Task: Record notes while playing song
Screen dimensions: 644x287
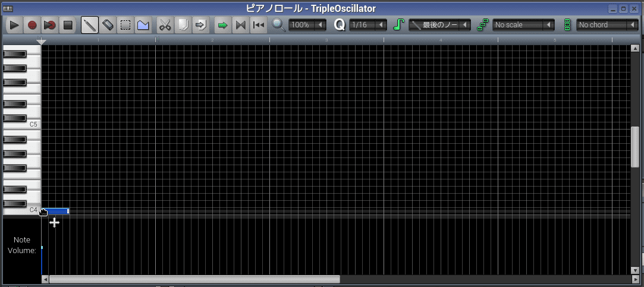Action: [x=50, y=25]
